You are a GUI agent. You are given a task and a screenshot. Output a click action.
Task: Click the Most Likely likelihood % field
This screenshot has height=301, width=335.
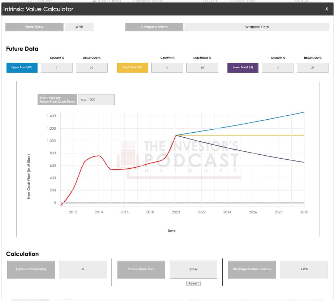click(x=202, y=68)
